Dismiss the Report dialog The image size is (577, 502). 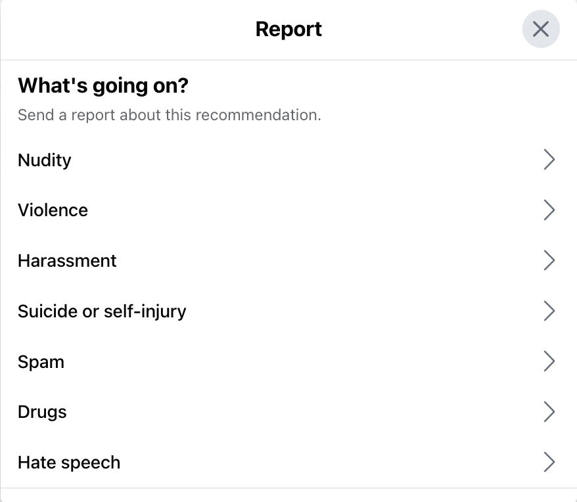[540, 29]
